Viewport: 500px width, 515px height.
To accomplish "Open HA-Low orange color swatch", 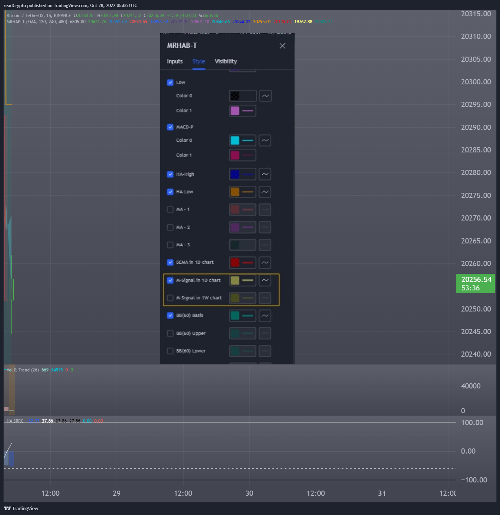I will (243, 192).
